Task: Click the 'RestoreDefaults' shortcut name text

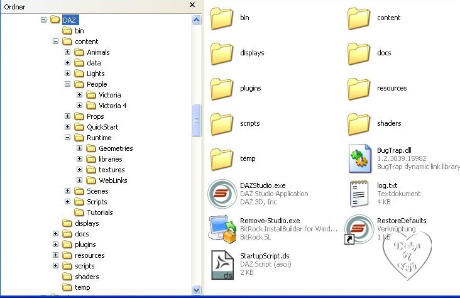Action: (x=402, y=221)
